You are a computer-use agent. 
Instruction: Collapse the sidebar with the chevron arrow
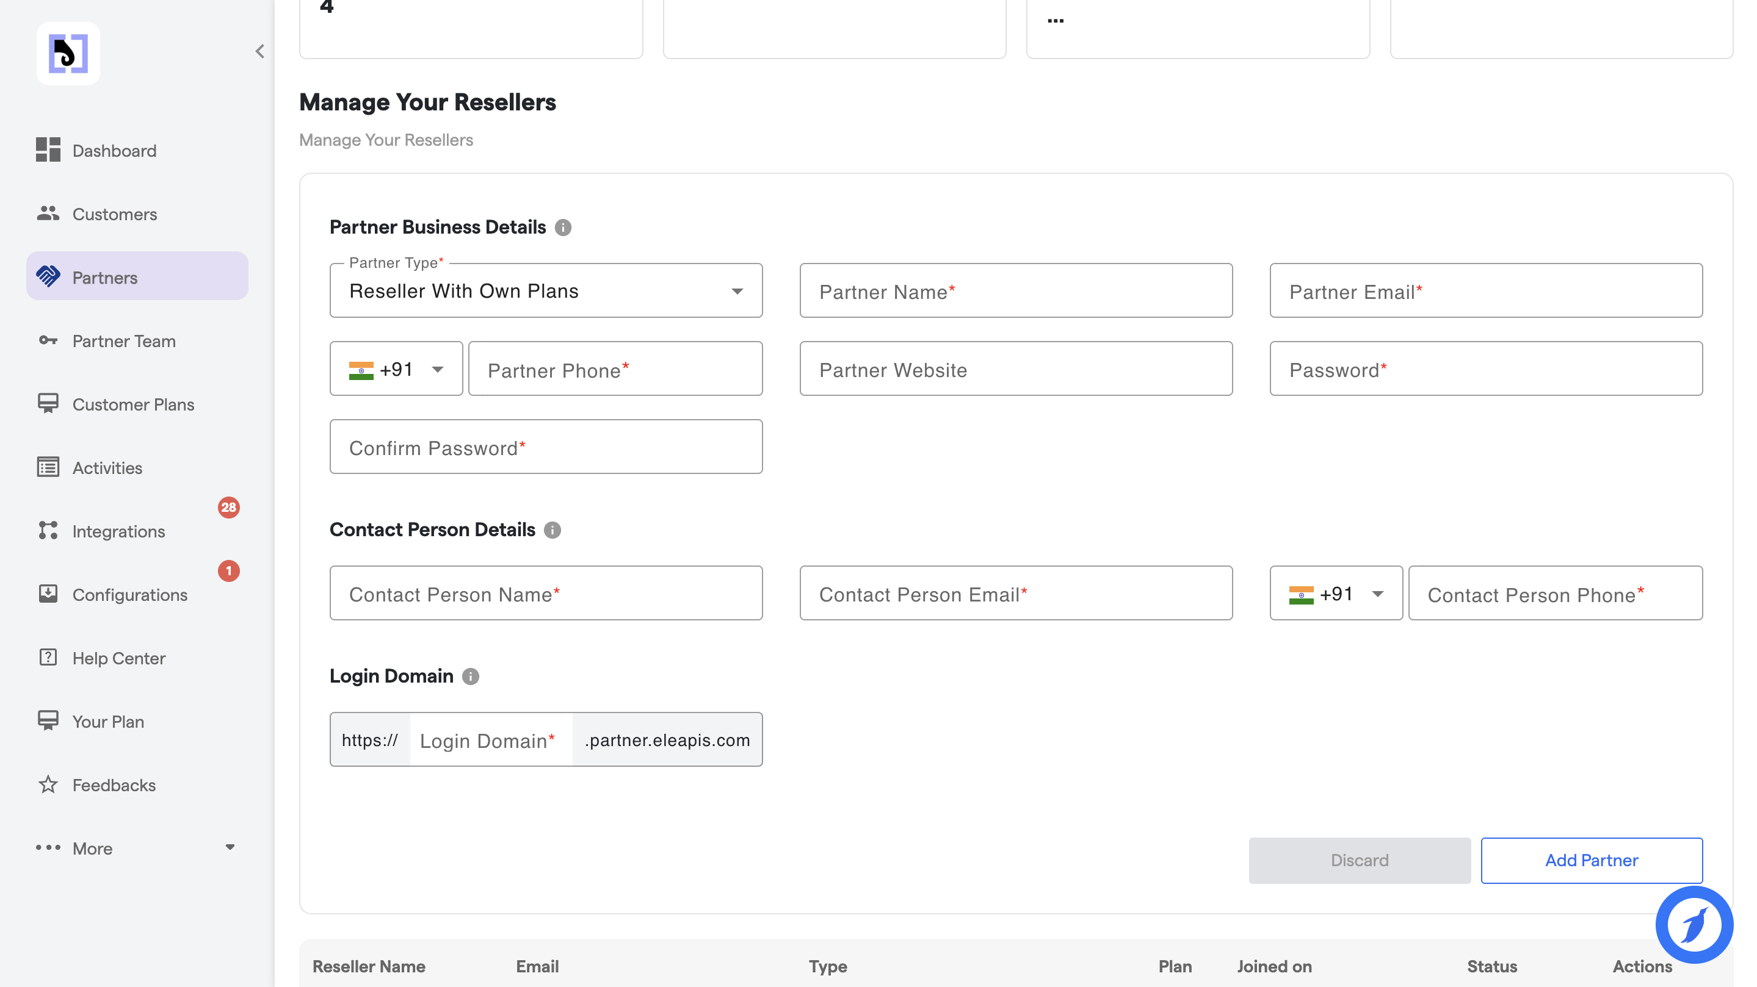[260, 52]
